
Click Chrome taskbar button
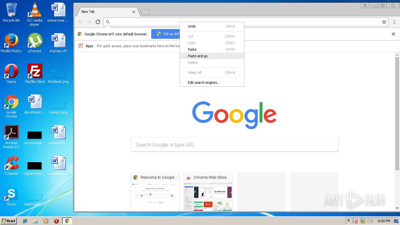(67, 221)
